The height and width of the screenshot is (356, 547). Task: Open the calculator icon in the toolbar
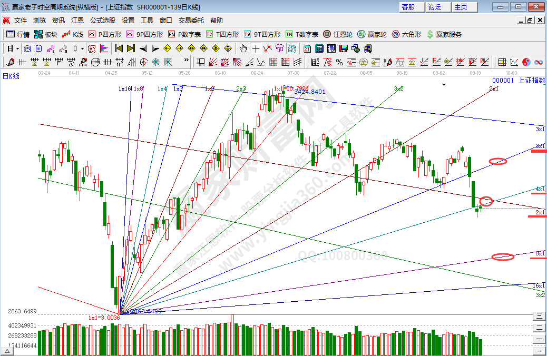(x=319, y=48)
